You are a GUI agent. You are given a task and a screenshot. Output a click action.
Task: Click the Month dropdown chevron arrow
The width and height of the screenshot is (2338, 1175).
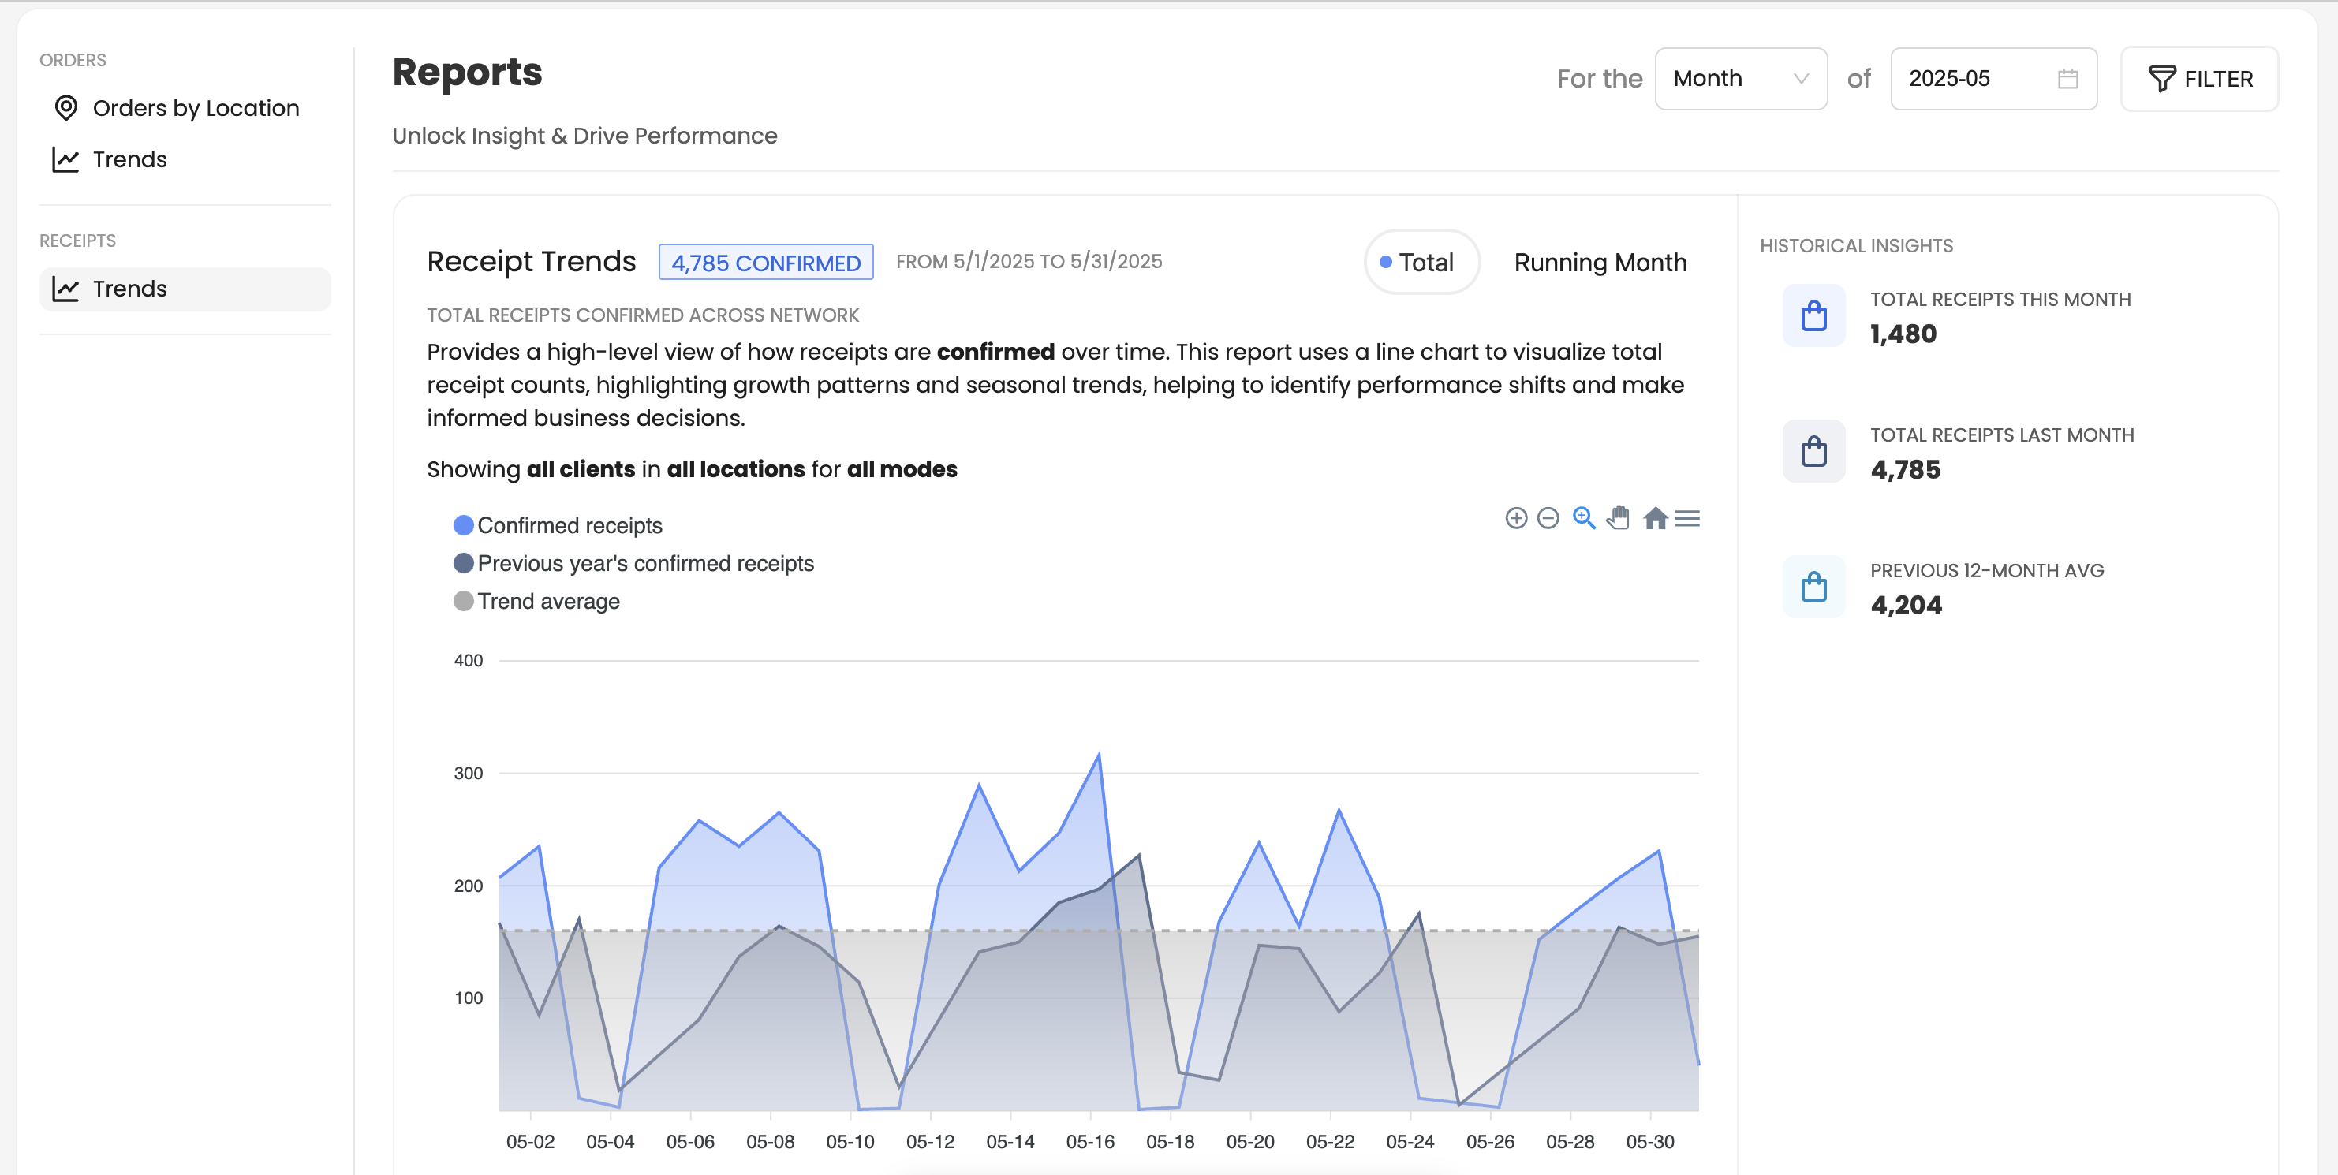tap(1801, 79)
